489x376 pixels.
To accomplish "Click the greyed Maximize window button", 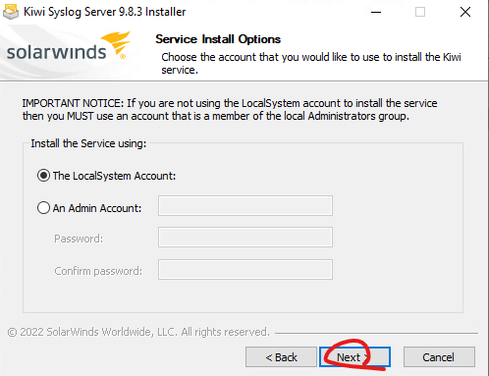I will coord(420,12).
